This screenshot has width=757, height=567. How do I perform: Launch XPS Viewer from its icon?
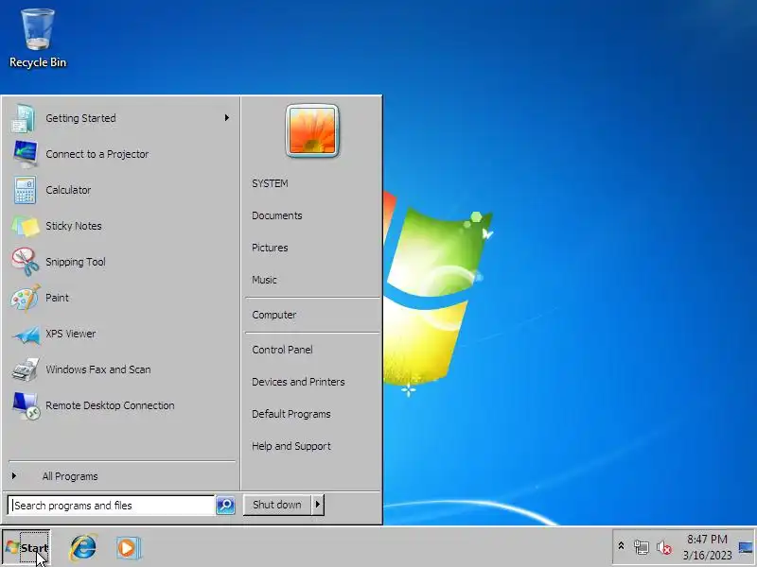click(x=26, y=335)
